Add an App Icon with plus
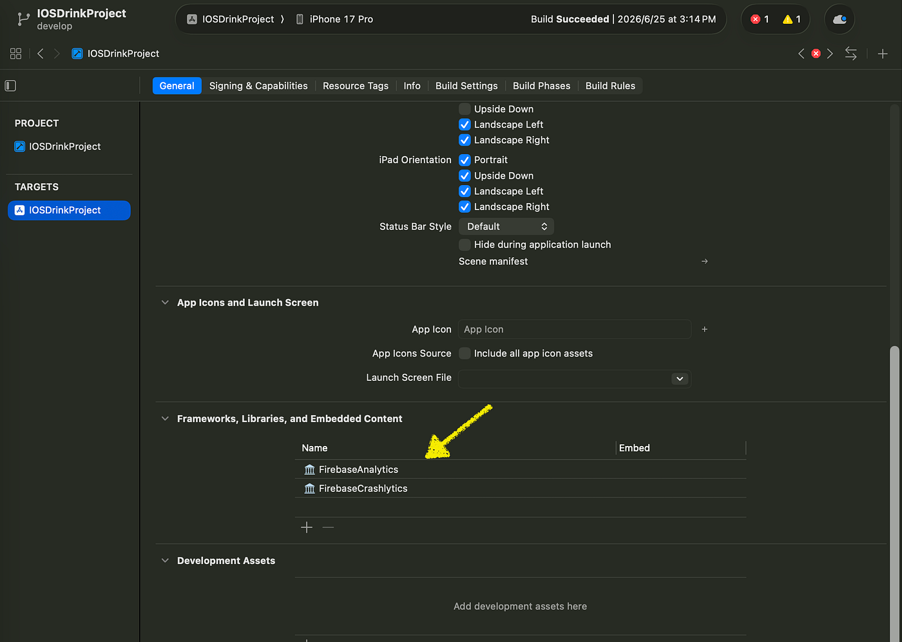Viewport: 902px width, 642px height. [x=705, y=329]
